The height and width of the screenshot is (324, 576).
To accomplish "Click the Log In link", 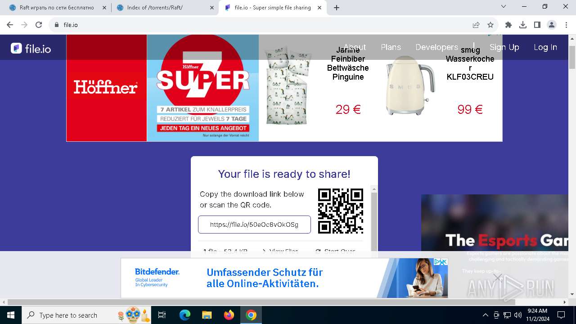I will [x=545, y=47].
